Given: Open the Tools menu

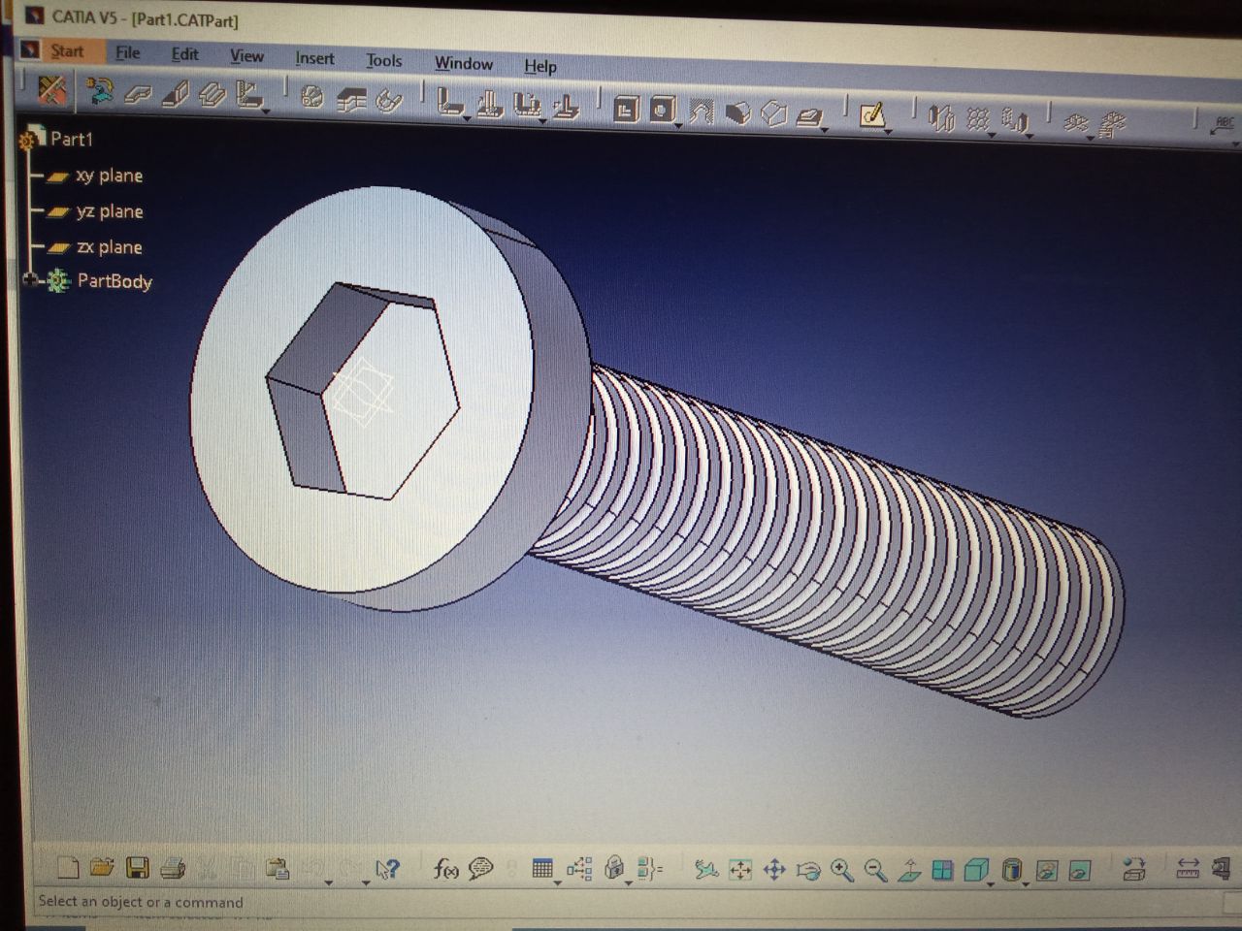Looking at the screenshot, I should coord(383,60).
